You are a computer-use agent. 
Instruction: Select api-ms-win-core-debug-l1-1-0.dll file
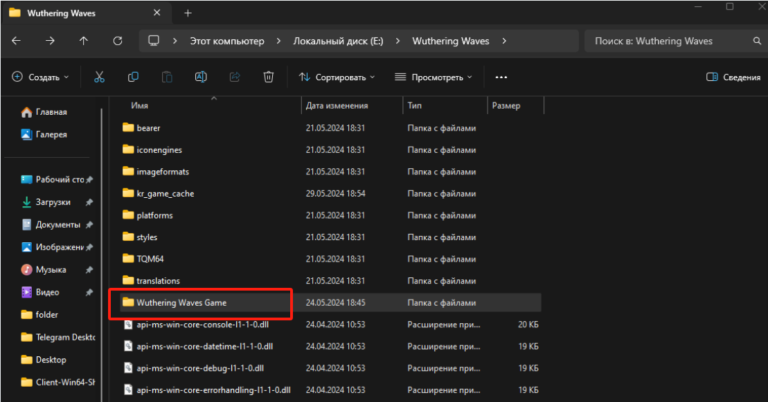[x=330, y=368]
